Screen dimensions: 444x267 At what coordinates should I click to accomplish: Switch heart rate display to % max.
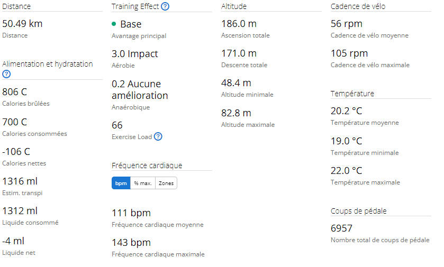point(143,183)
